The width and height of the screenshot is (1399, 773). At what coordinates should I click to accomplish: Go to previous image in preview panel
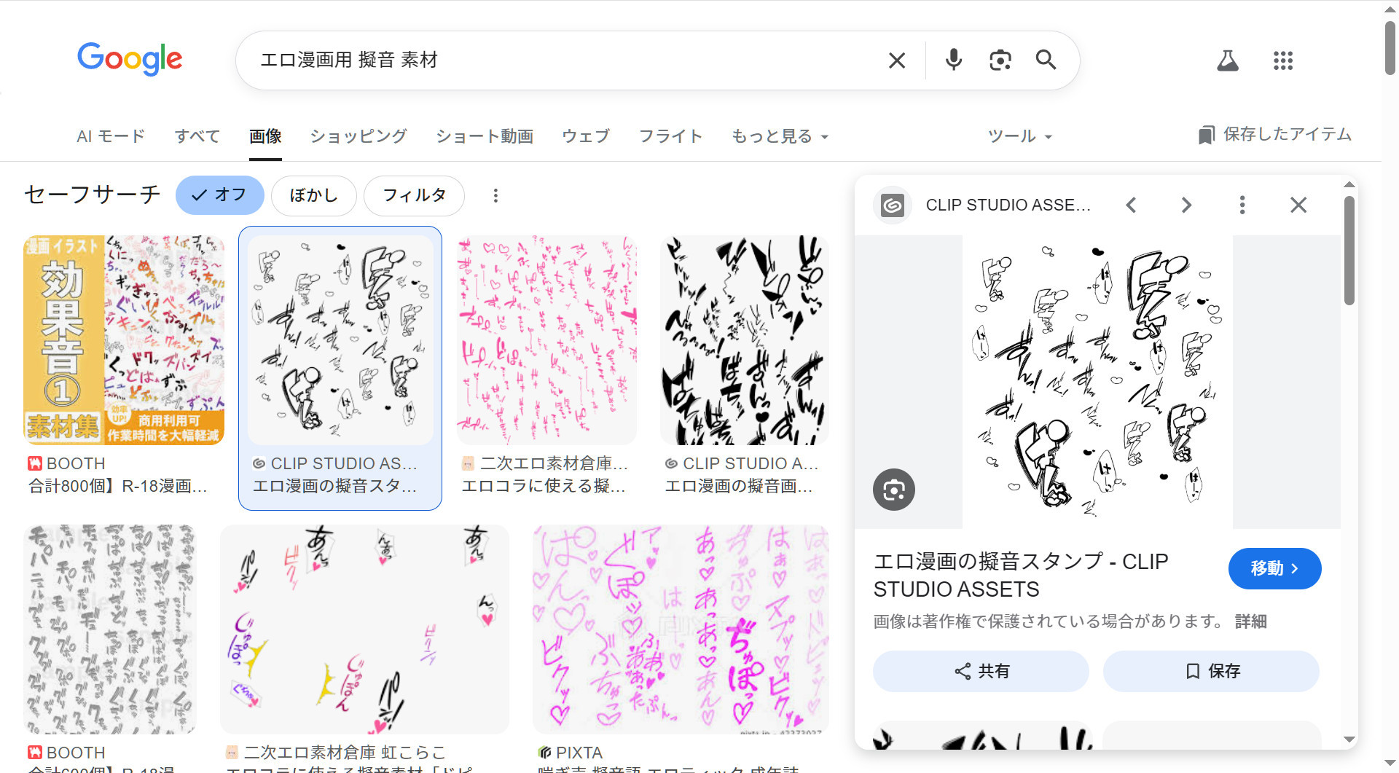[1131, 205]
